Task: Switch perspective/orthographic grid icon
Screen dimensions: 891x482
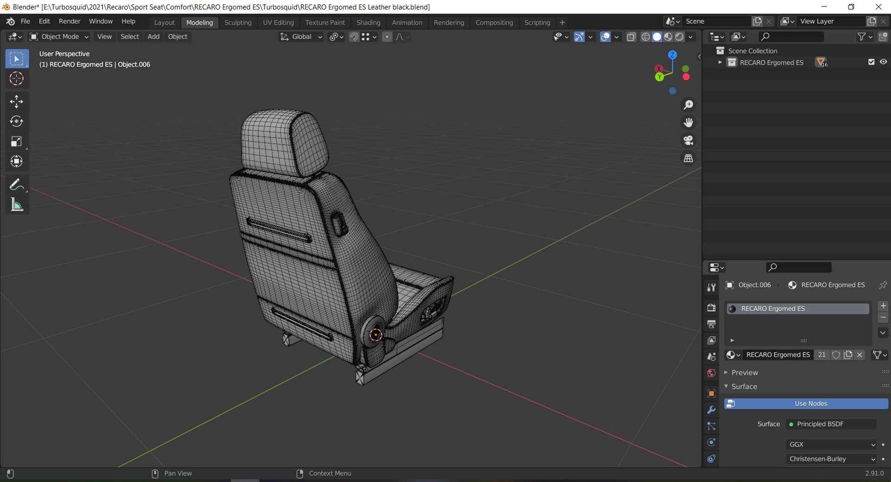Action: 688,158
